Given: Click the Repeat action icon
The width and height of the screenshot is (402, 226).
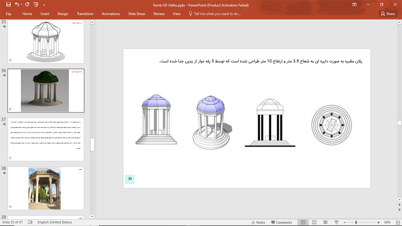Looking at the screenshot, I should point(27,5).
